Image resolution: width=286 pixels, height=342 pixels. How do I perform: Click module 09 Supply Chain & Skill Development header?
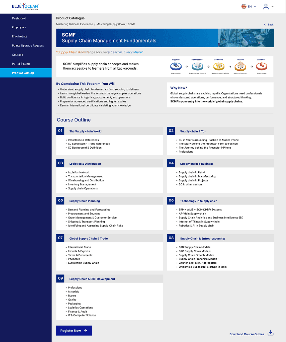[x=110, y=279]
